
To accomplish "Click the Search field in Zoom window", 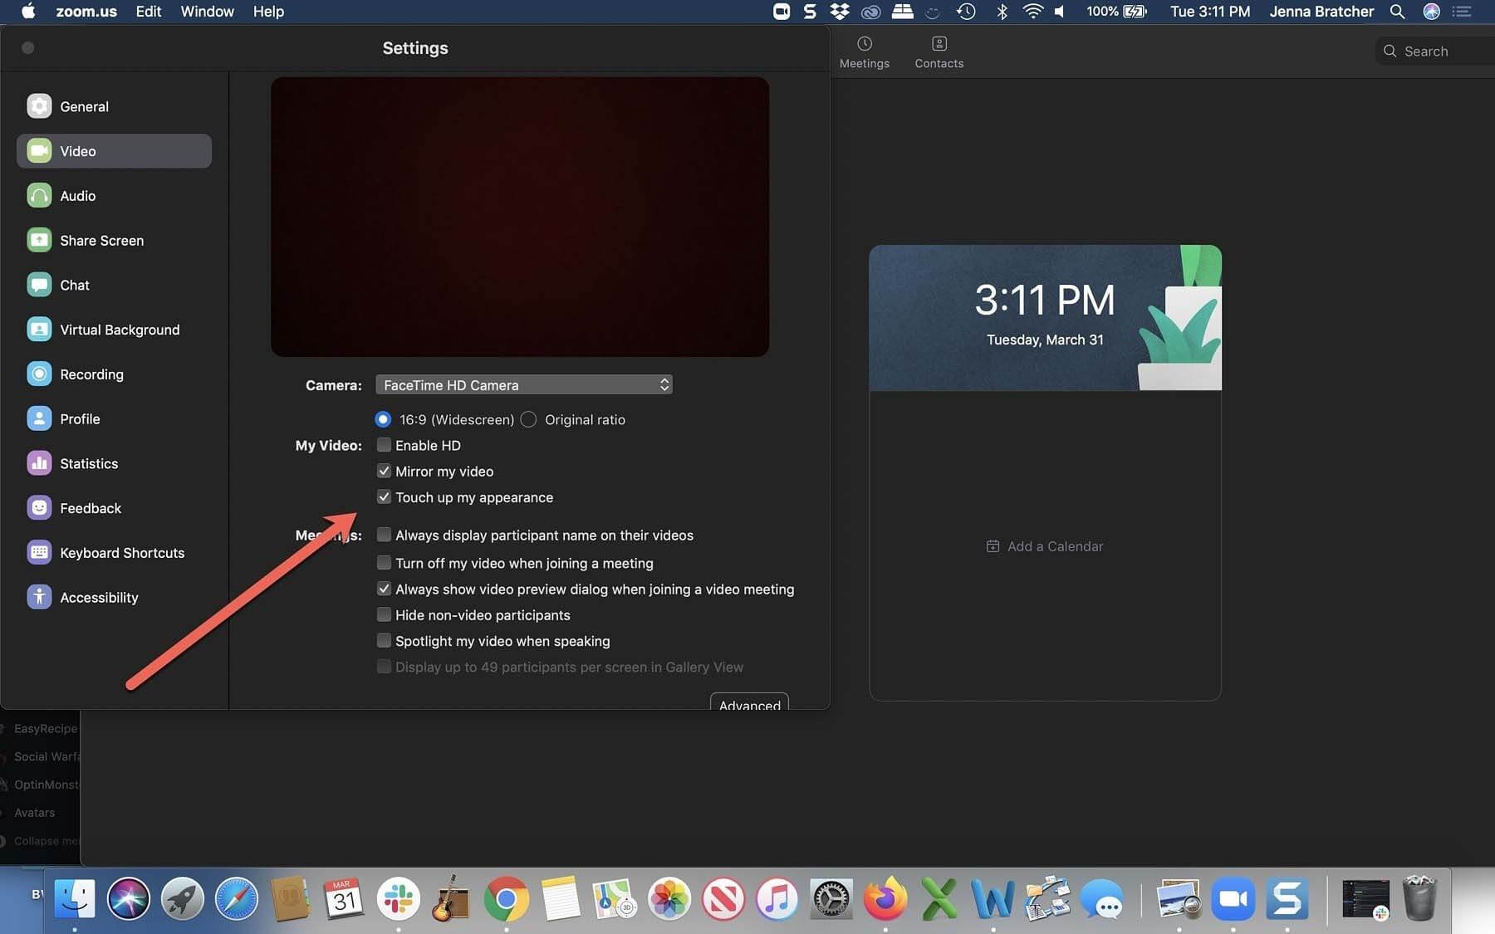I will pyautogui.click(x=1435, y=51).
